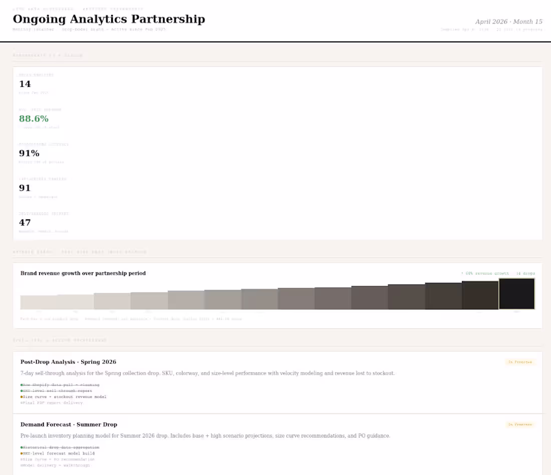
Task: Click the In Progress badge on Post-Drop Analysis card
Action: click(520, 361)
